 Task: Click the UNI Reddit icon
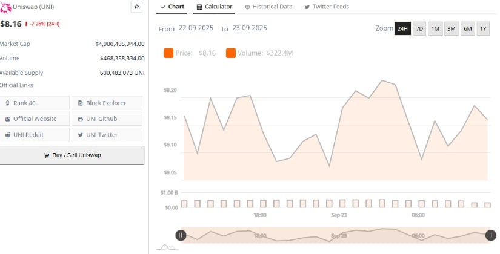point(8,135)
